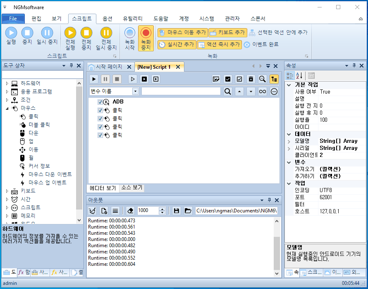Image resolution: width=368 pixels, height=289 pixels.
Task: Select 마우스 다운 이벤트 in toolbox
Action: coord(50,174)
